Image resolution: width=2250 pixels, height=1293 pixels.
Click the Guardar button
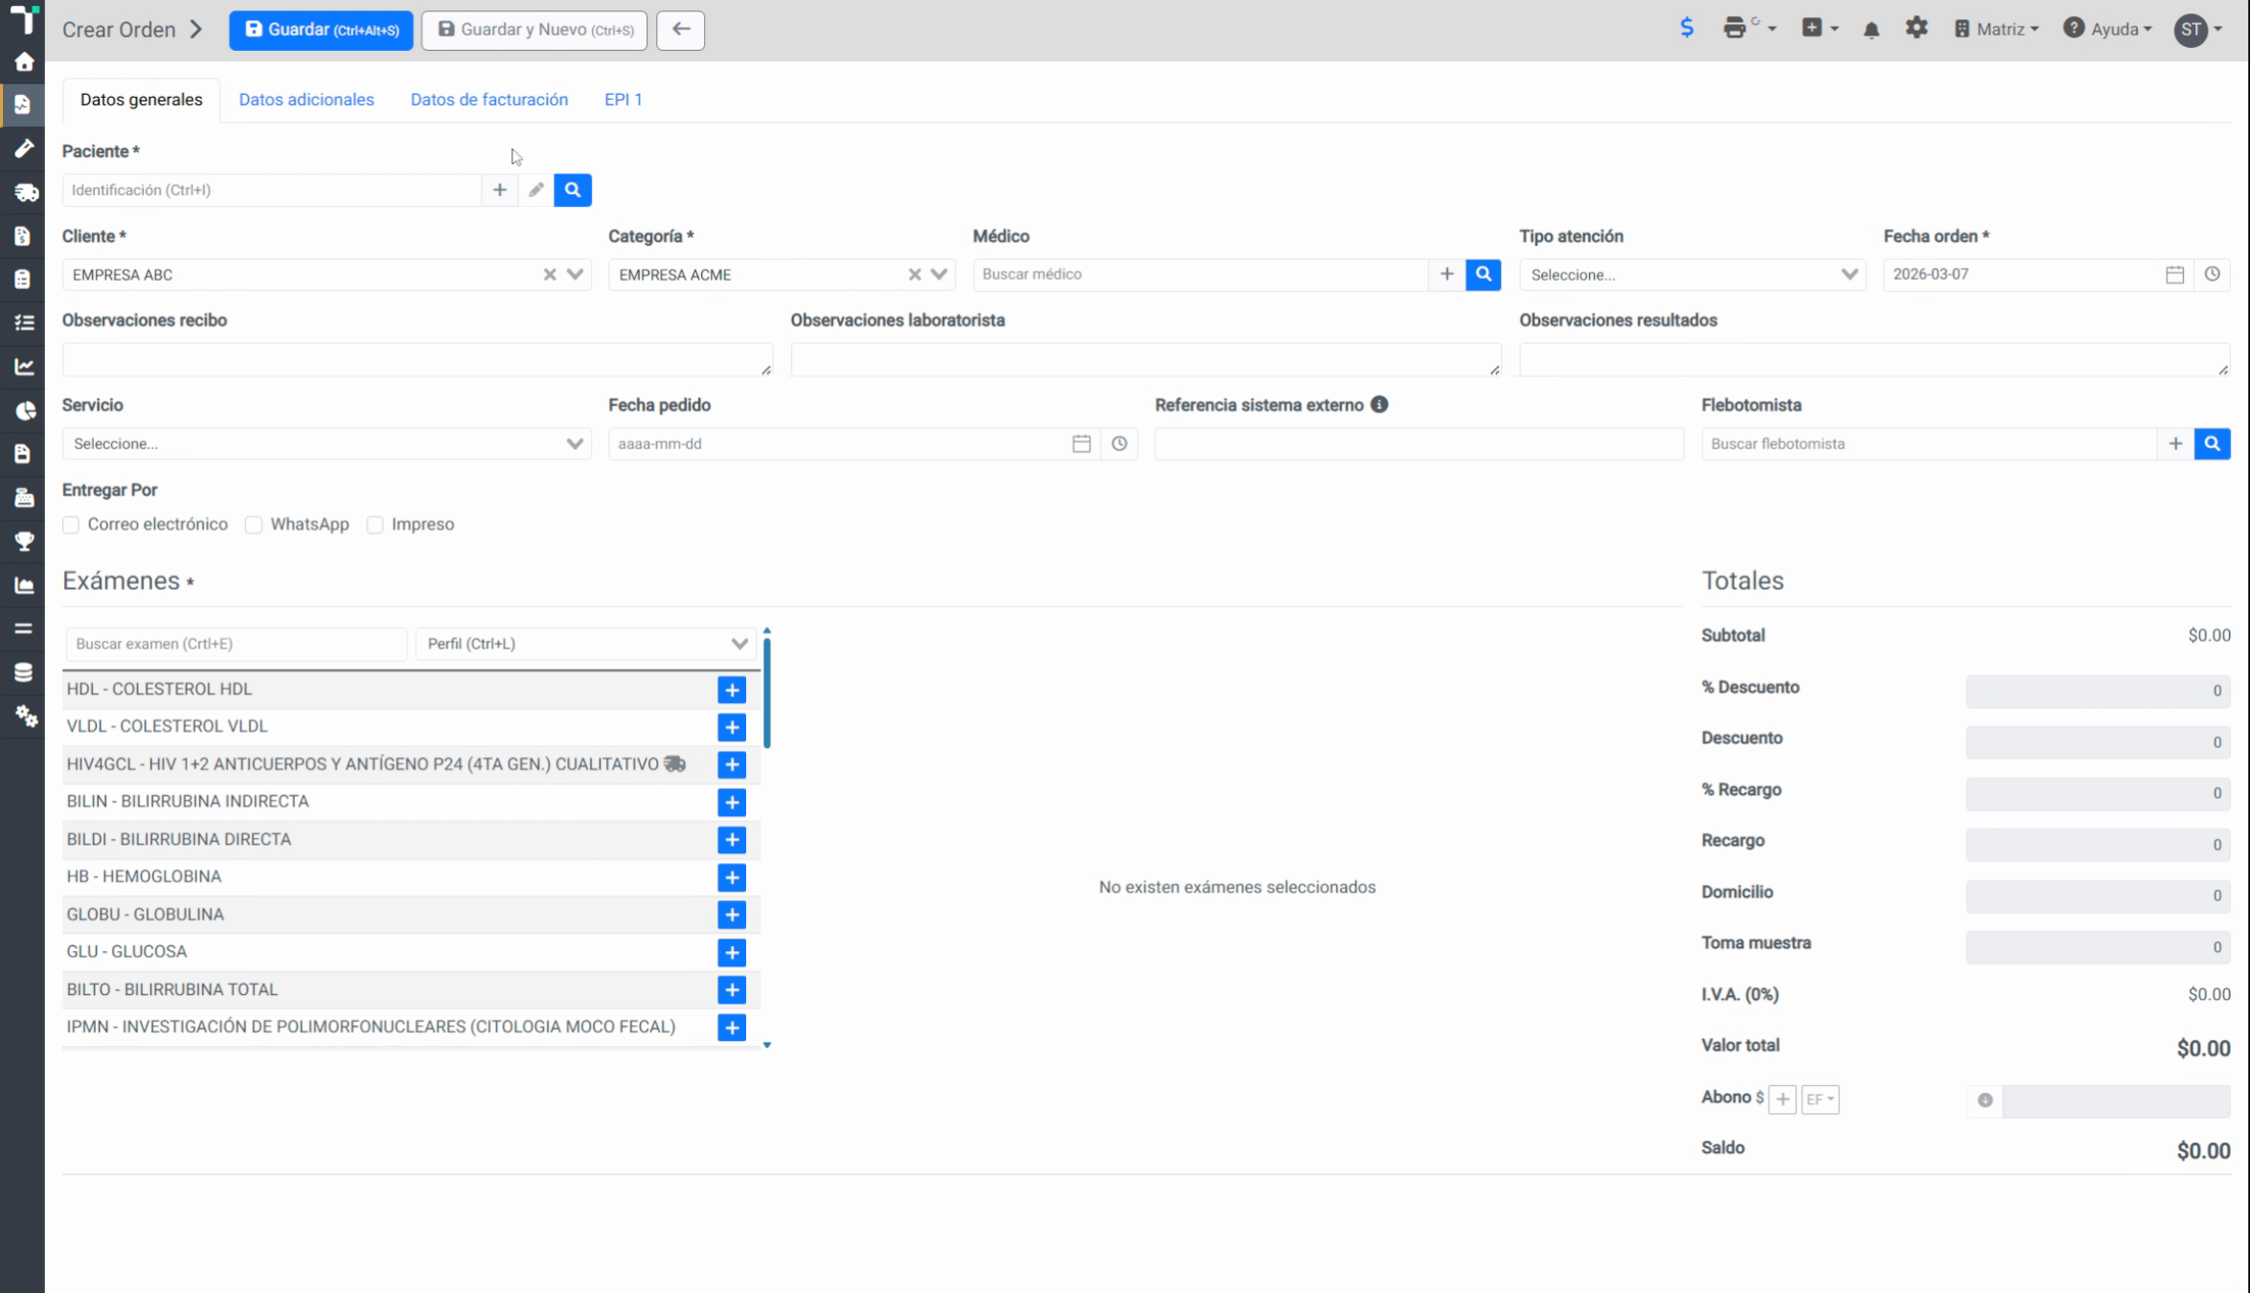click(321, 30)
